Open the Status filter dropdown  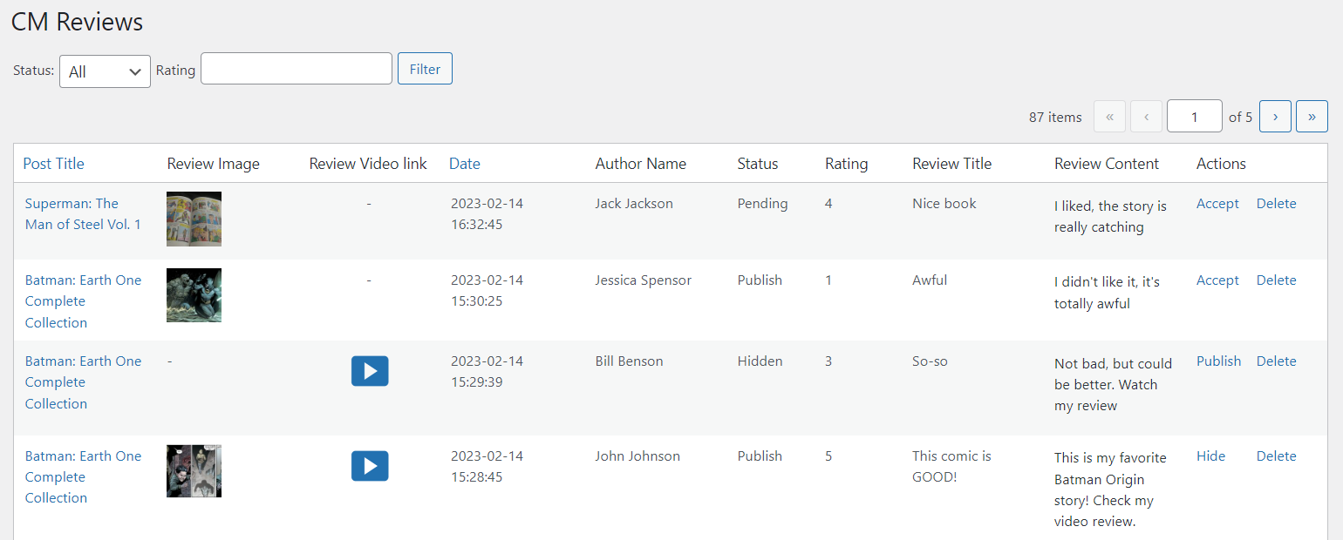click(105, 71)
